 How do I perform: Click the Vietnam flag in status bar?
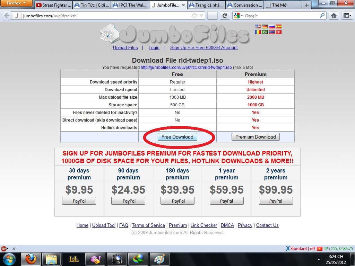(x=319, y=249)
